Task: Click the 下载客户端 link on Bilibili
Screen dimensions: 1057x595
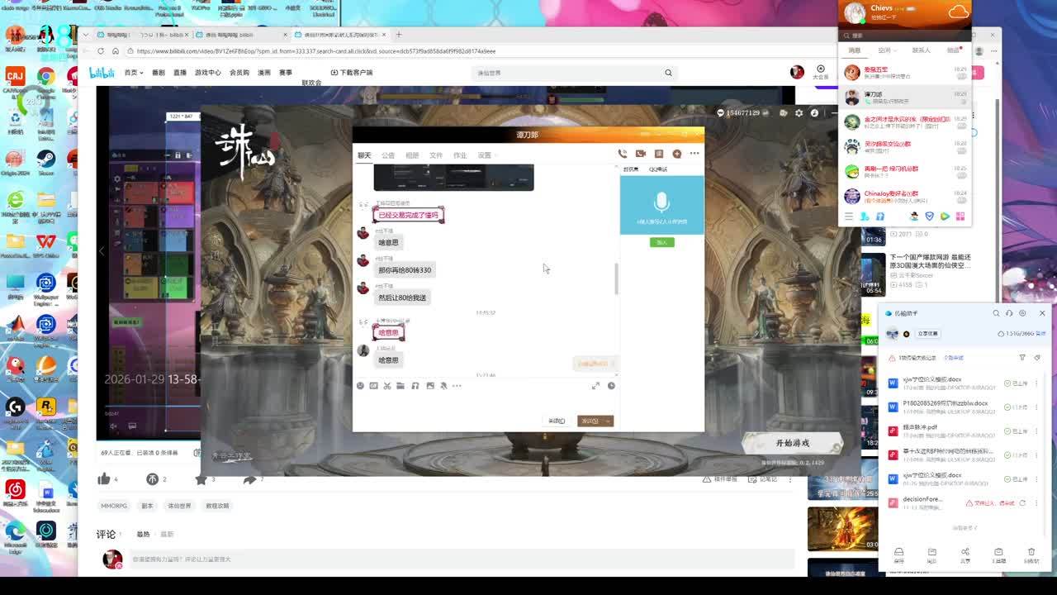Action: (x=352, y=73)
